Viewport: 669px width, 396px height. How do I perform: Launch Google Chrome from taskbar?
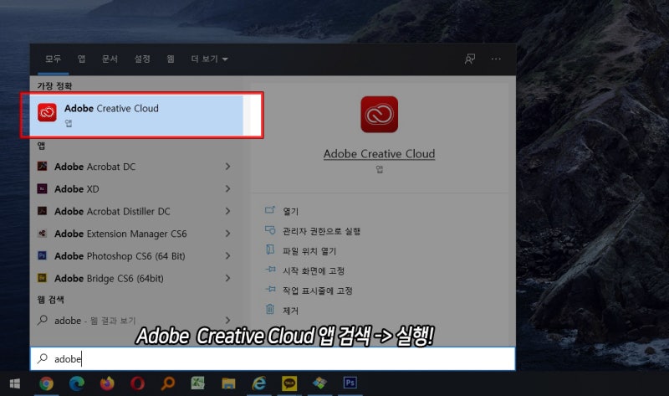[x=47, y=383]
